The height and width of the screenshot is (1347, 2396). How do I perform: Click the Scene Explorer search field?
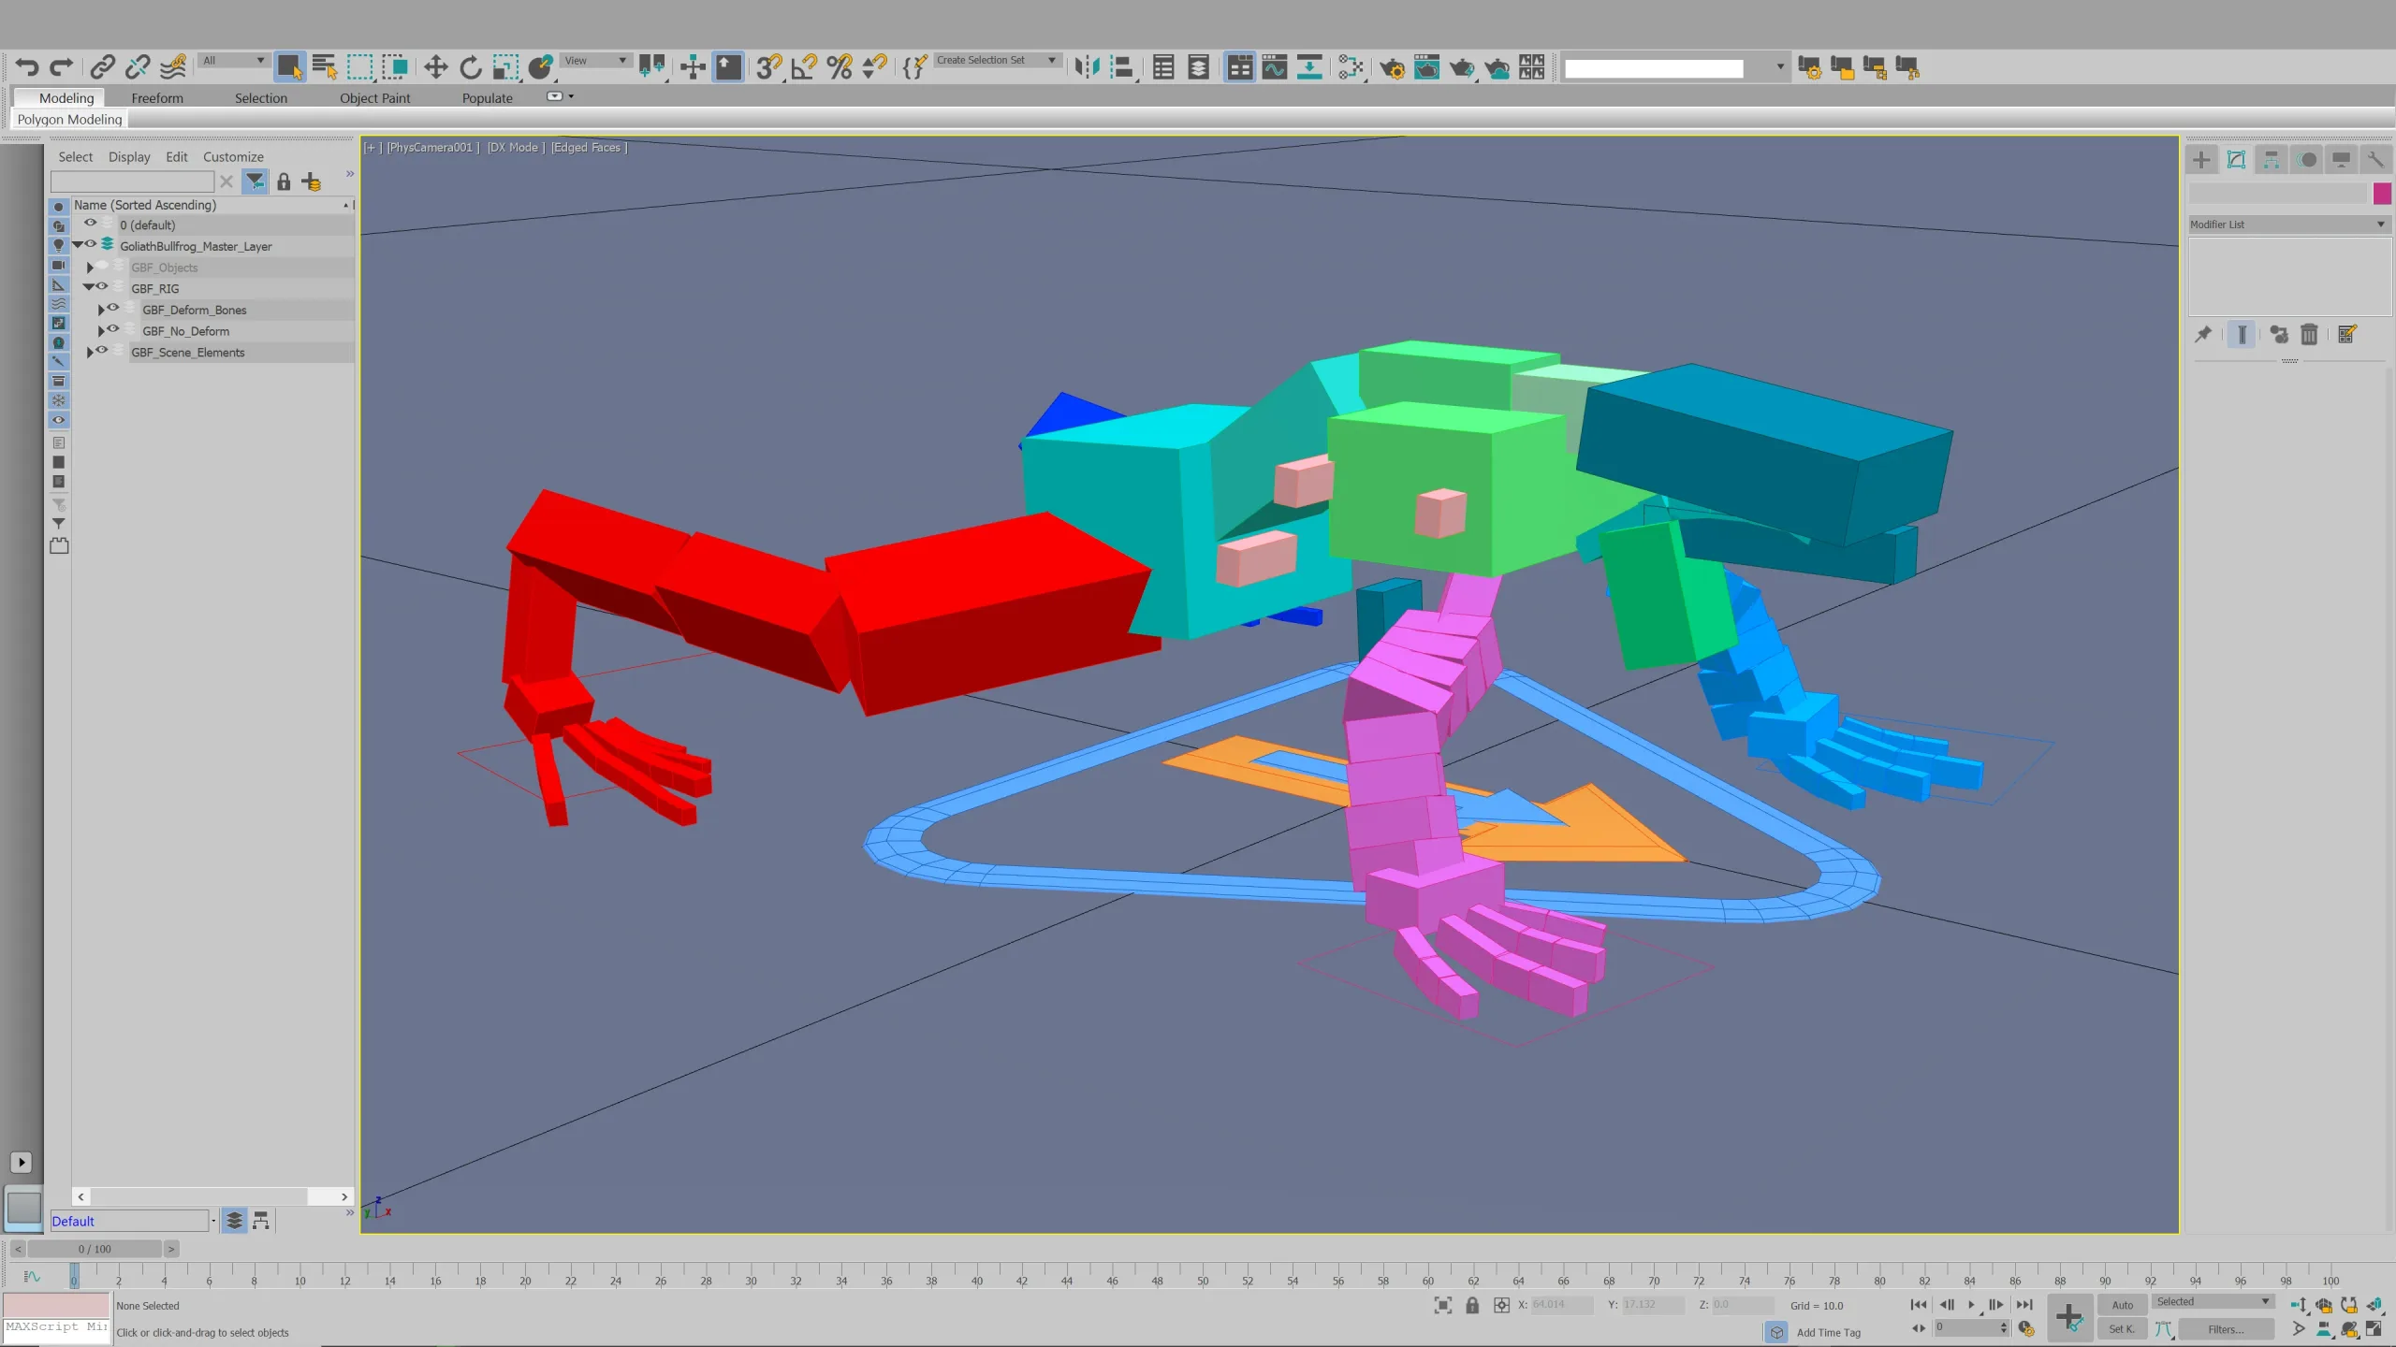click(132, 181)
